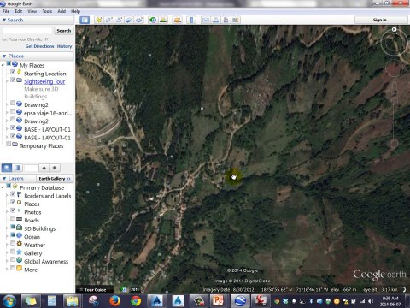This screenshot has width=410, height=308.
Task: Click the Move joystick control
Action: tap(394, 68)
